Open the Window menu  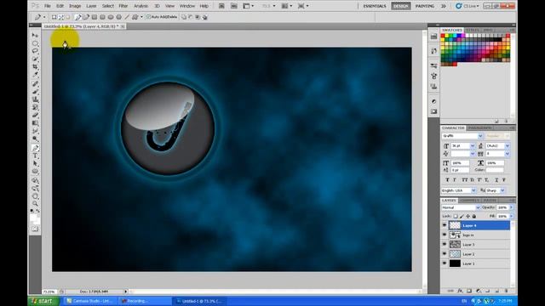187,6
